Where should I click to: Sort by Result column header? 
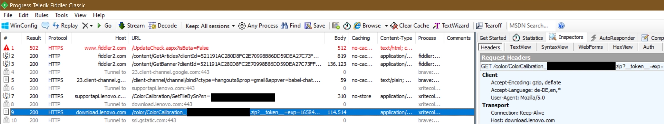click(34, 38)
